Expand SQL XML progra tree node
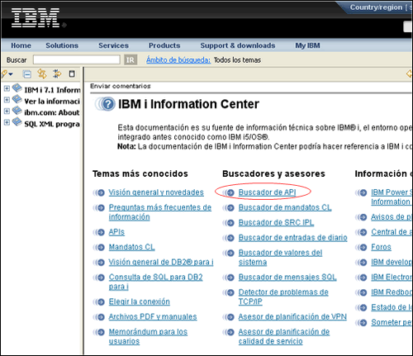Screen dimensions: 413x356 7,122
